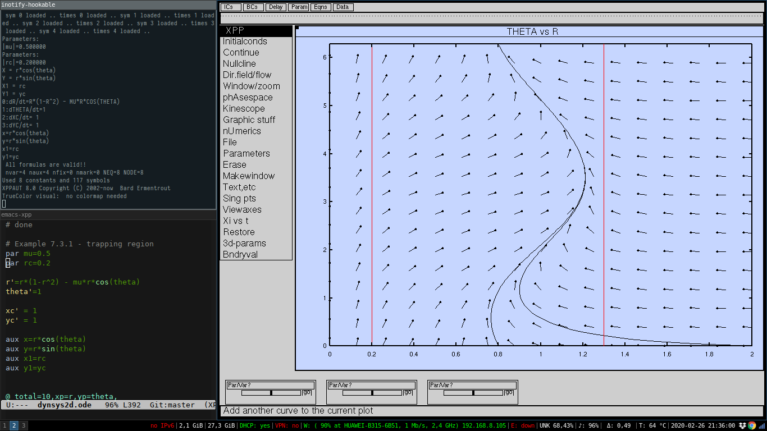Click the small square at plot window corner
This screenshot has height=431, width=767.
click(x=297, y=27)
